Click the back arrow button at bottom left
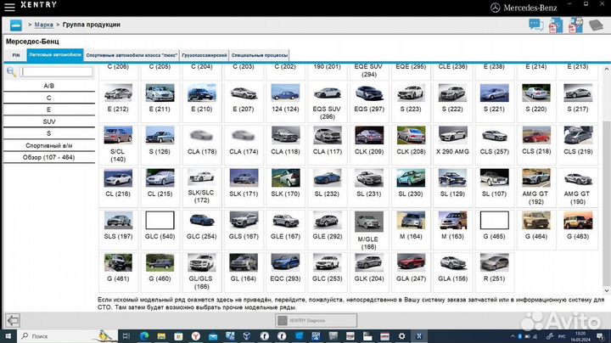The width and height of the screenshot is (611, 343). coord(12,320)
